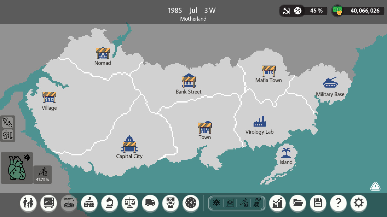Toggle the syringe vaccine overlay filter

[244, 203]
